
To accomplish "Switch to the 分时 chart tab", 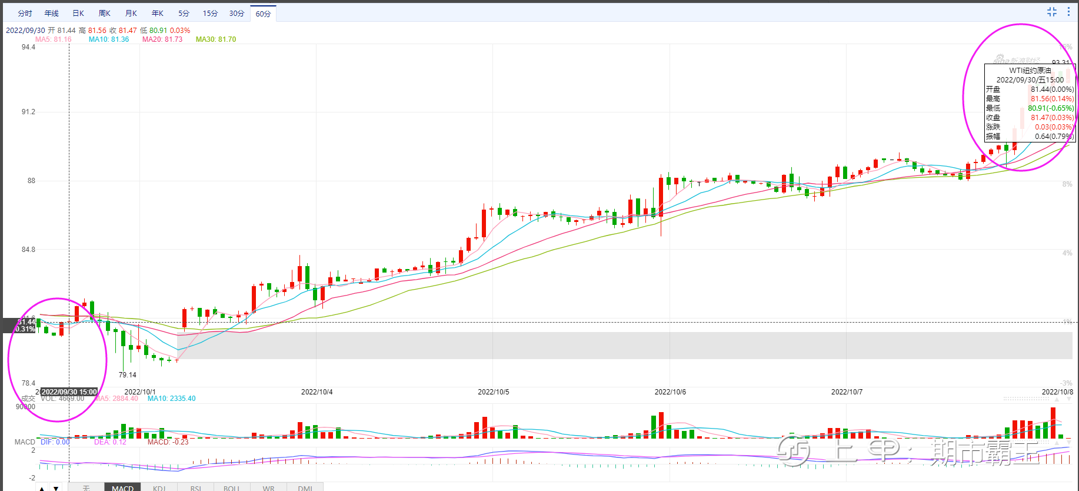I will tap(25, 13).
